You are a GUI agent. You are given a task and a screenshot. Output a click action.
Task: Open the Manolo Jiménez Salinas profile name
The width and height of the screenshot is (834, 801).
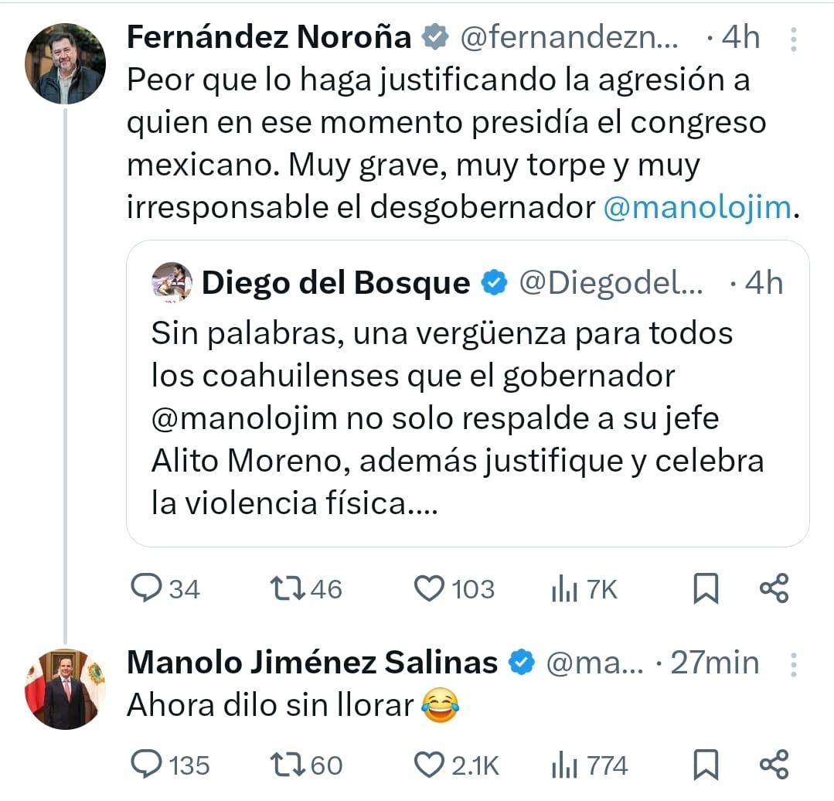tap(311, 663)
